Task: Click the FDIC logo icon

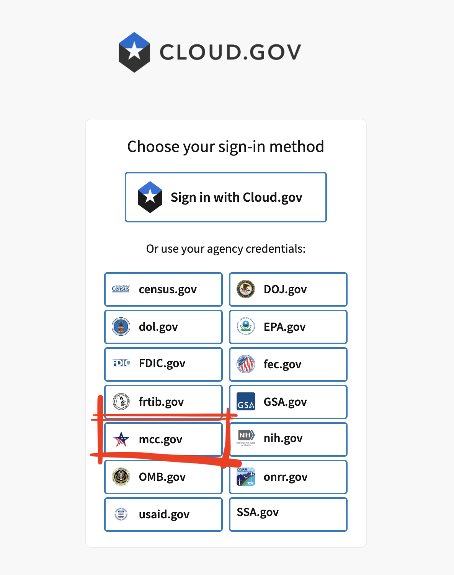Action: pos(121,363)
